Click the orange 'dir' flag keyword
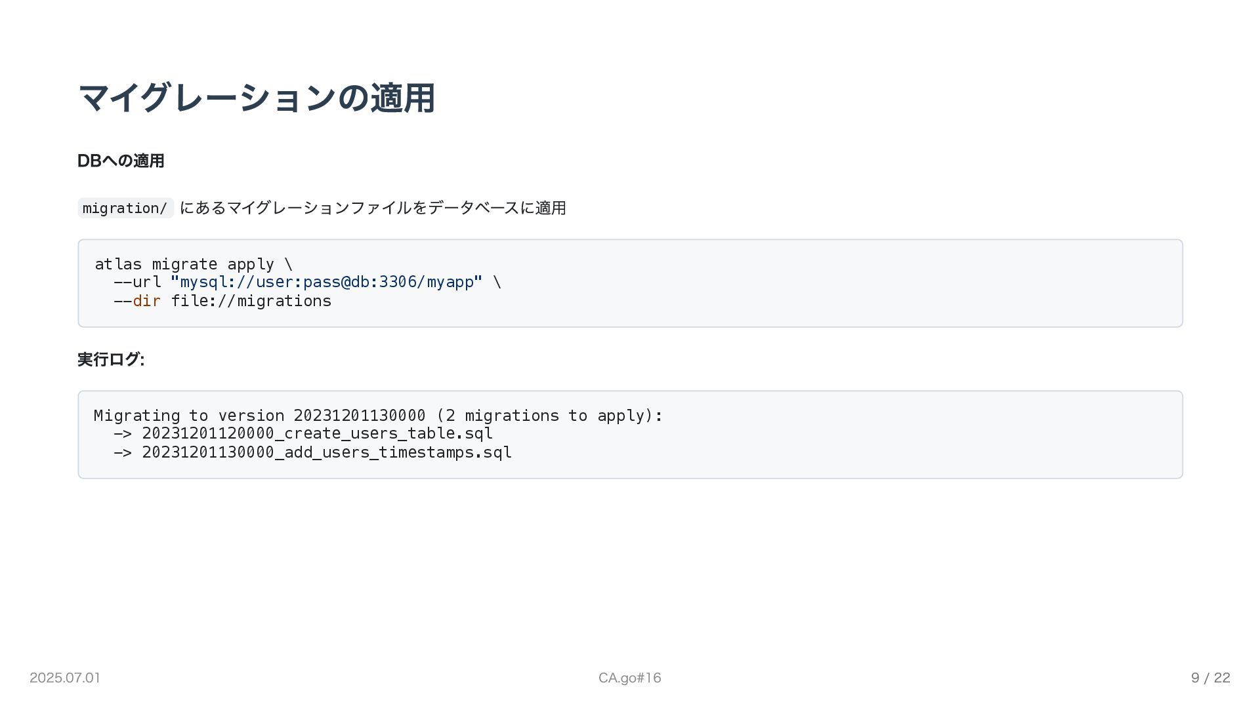Viewport: 1260px width, 708px height. pyautogui.click(x=146, y=301)
